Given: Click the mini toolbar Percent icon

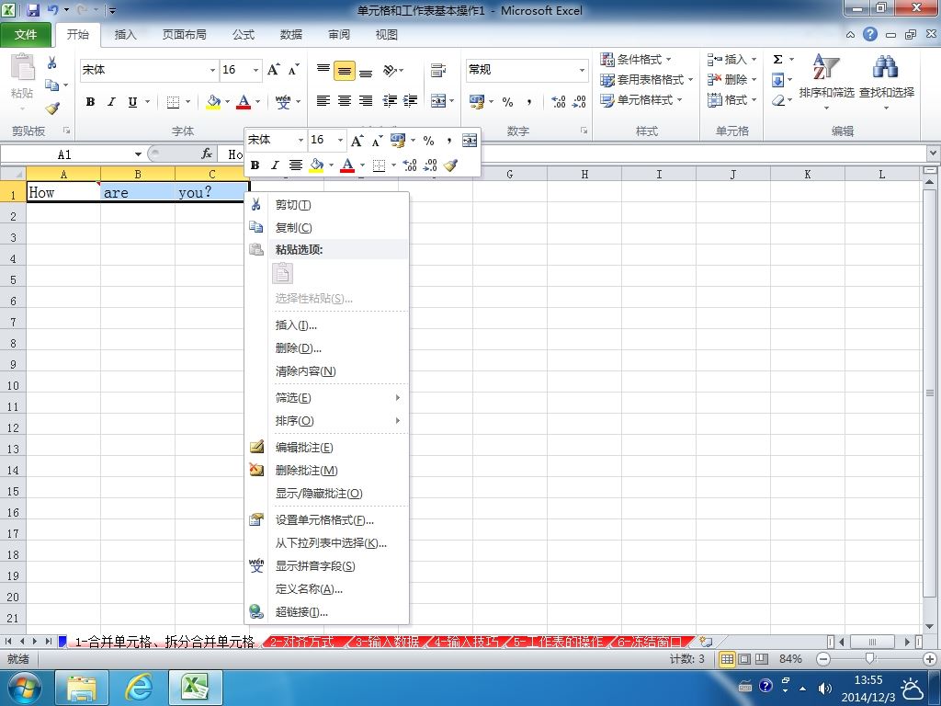Looking at the screenshot, I should (x=428, y=141).
